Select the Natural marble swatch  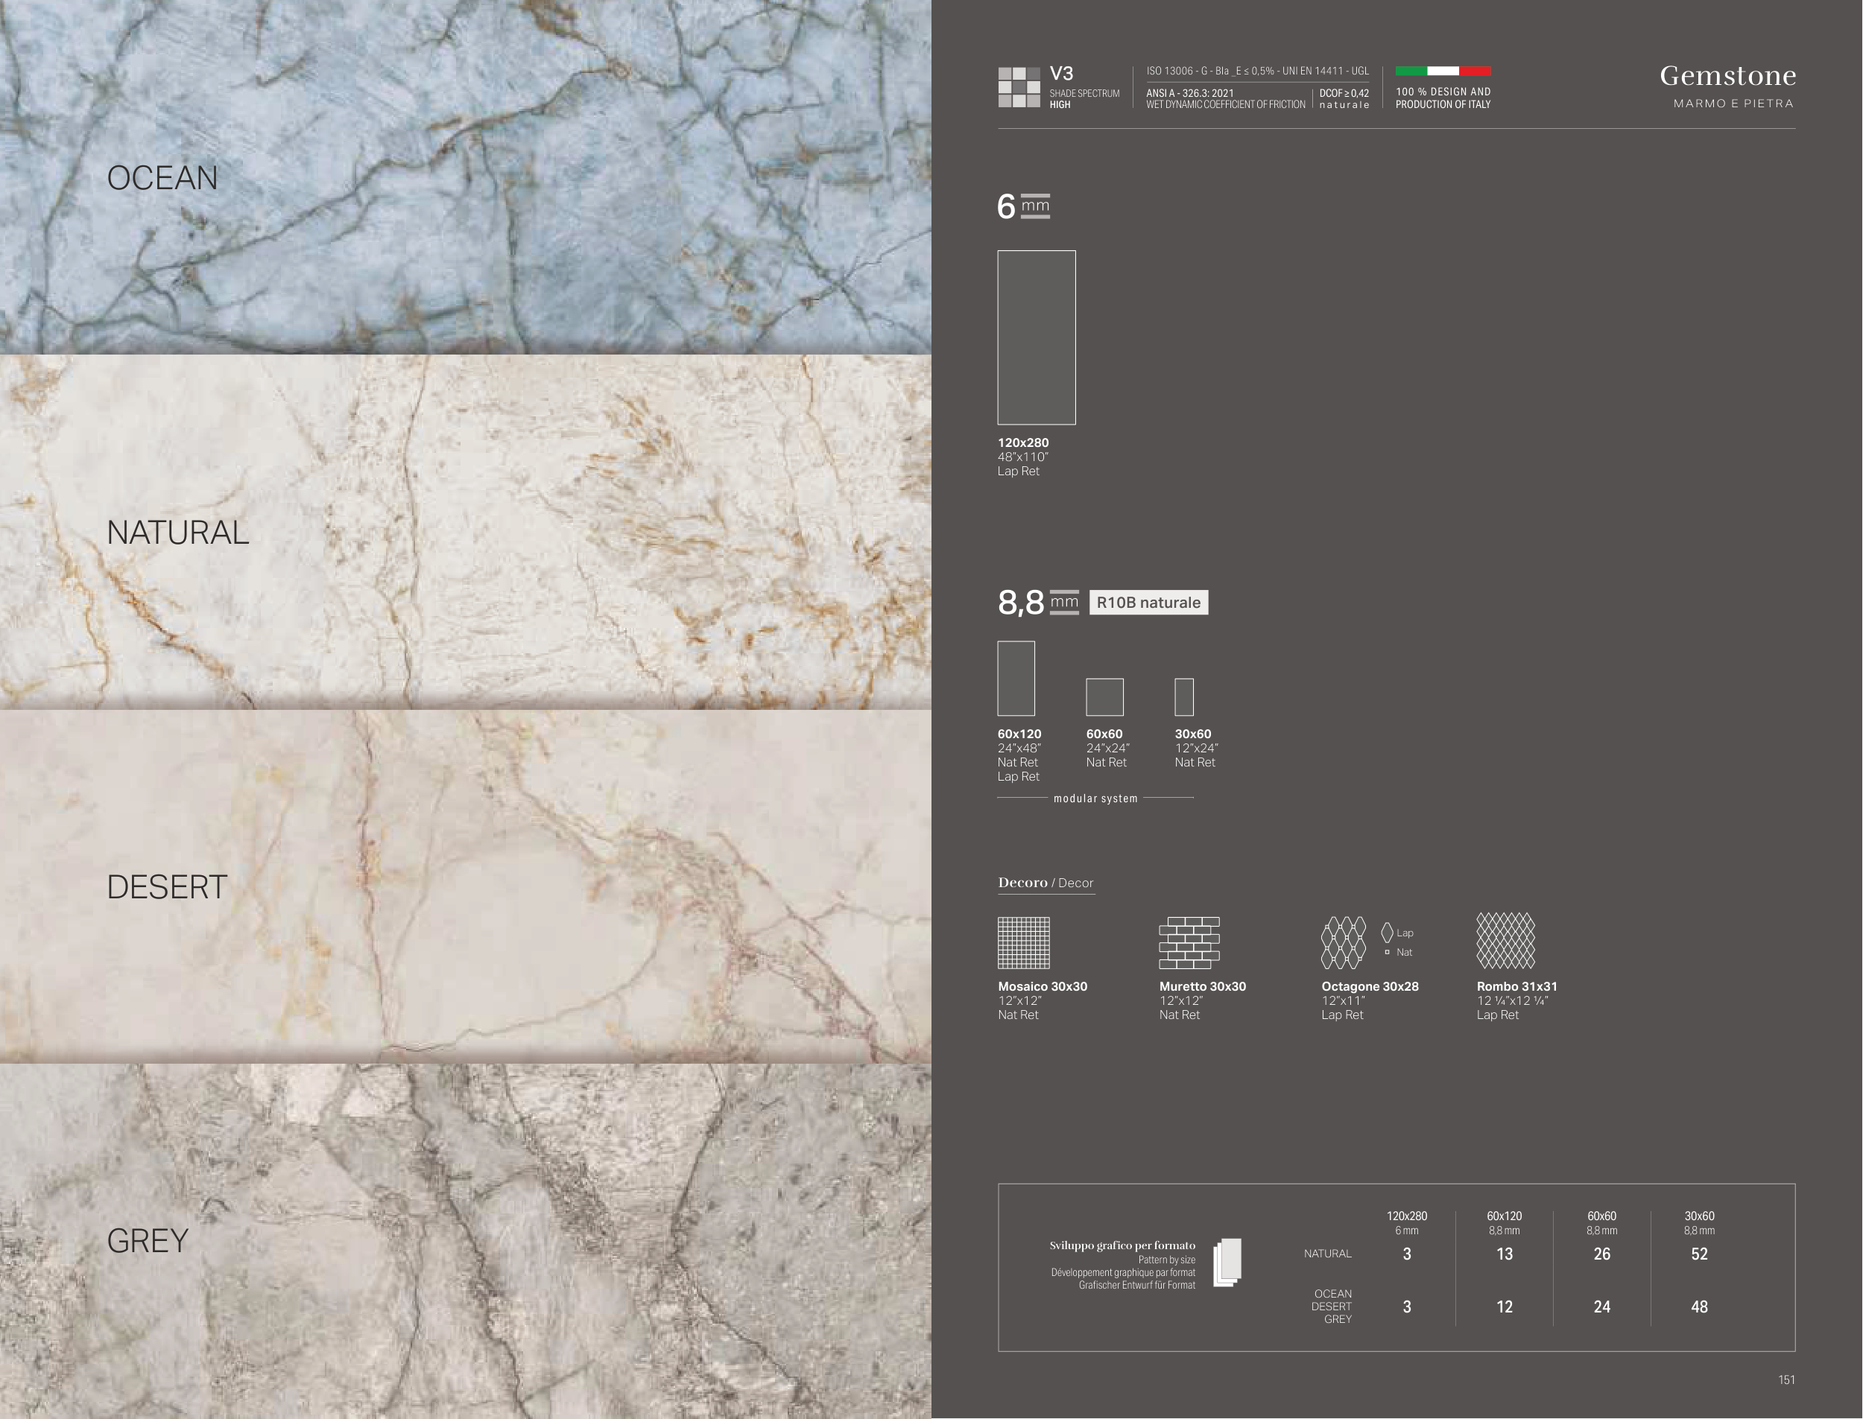coord(466,531)
